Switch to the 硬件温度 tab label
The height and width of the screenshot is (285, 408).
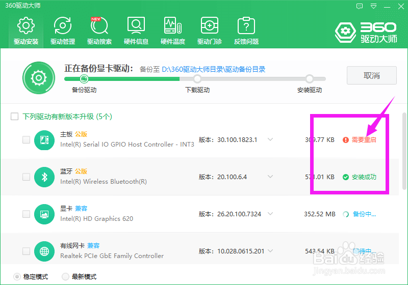[173, 42]
